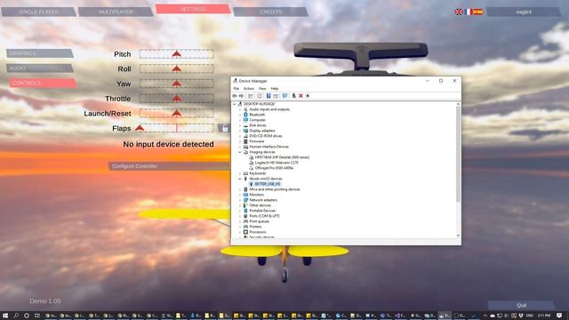Click the Firmware category icon
569x320 pixels.
tap(245, 141)
